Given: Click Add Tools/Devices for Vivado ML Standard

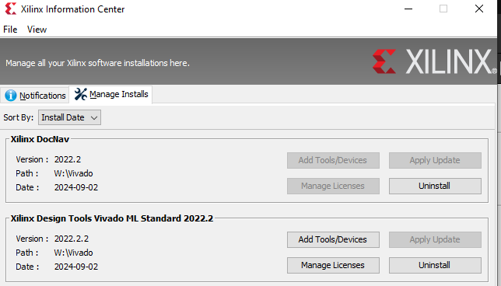Looking at the screenshot, I should (x=333, y=239).
